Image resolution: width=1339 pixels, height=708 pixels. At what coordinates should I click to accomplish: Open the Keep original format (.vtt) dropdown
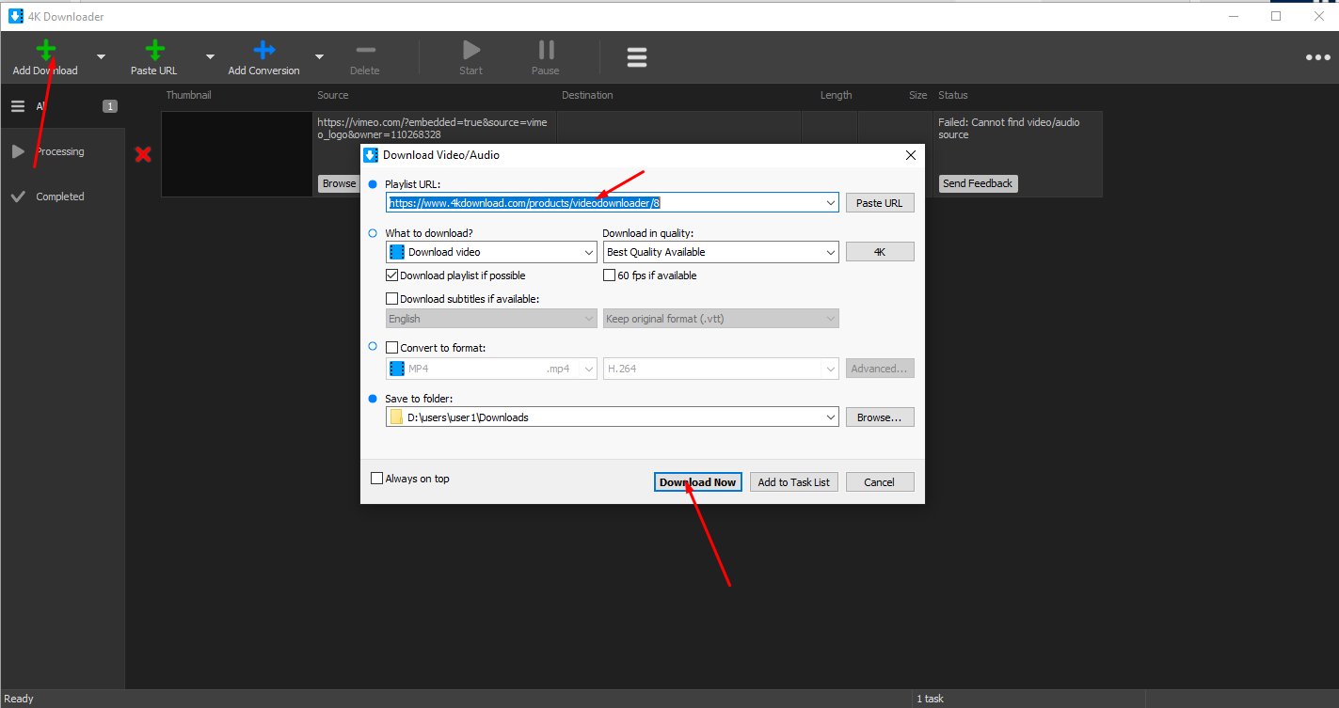coord(831,319)
